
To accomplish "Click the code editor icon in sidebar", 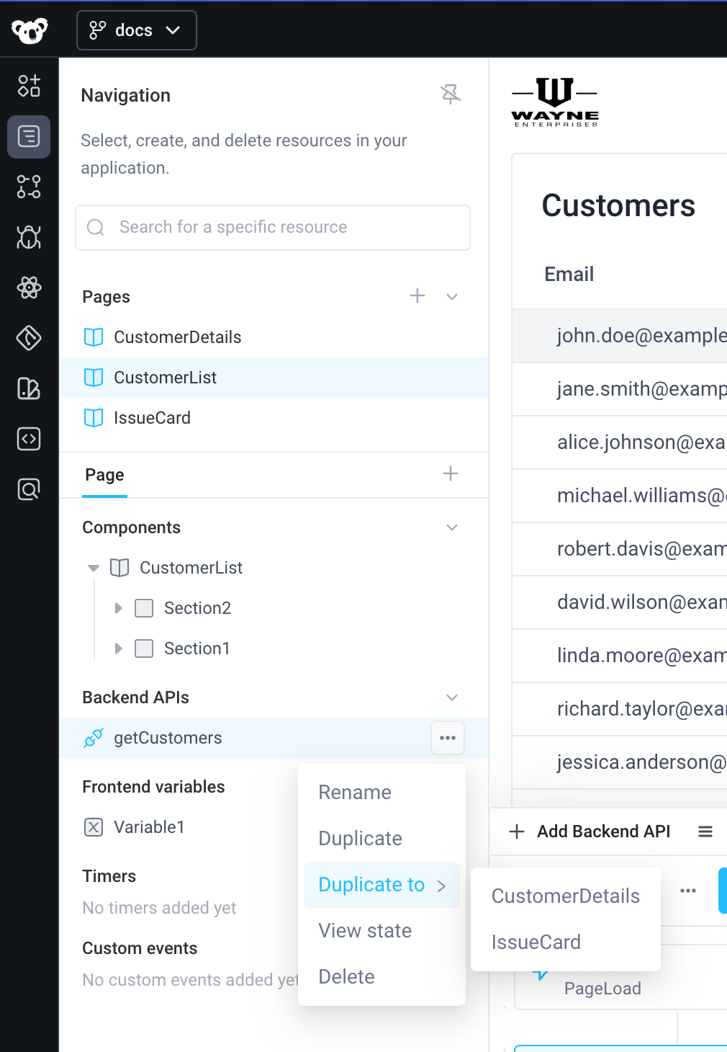I will point(29,439).
